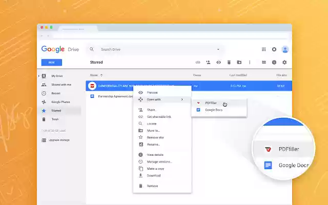
Task: Choose Open with in the context menu
Action: 162,99
